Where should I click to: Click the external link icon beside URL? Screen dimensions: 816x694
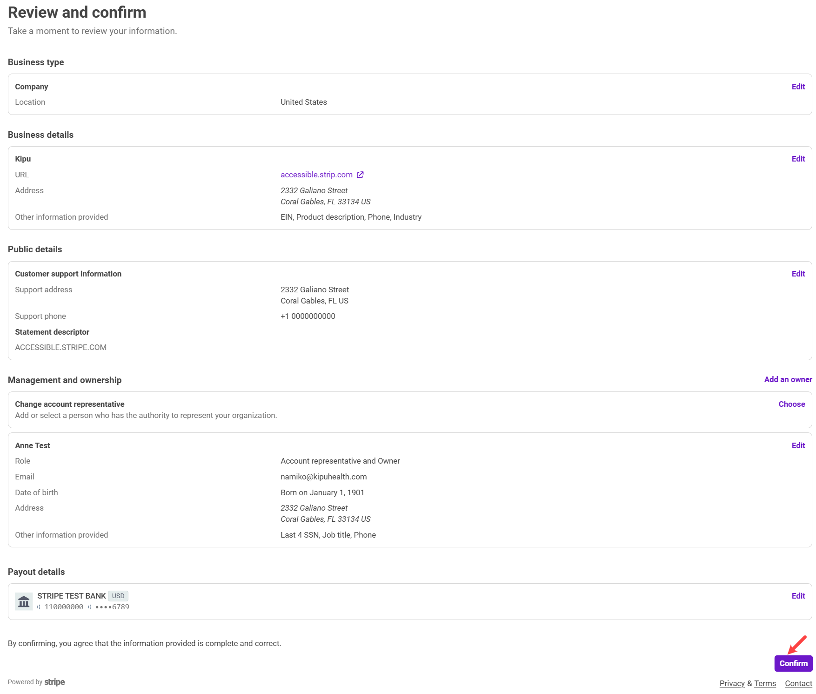click(360, 175)
